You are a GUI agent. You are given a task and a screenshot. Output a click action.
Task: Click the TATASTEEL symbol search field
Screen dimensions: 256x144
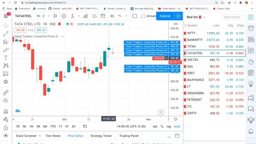click(x=23, y=16)
